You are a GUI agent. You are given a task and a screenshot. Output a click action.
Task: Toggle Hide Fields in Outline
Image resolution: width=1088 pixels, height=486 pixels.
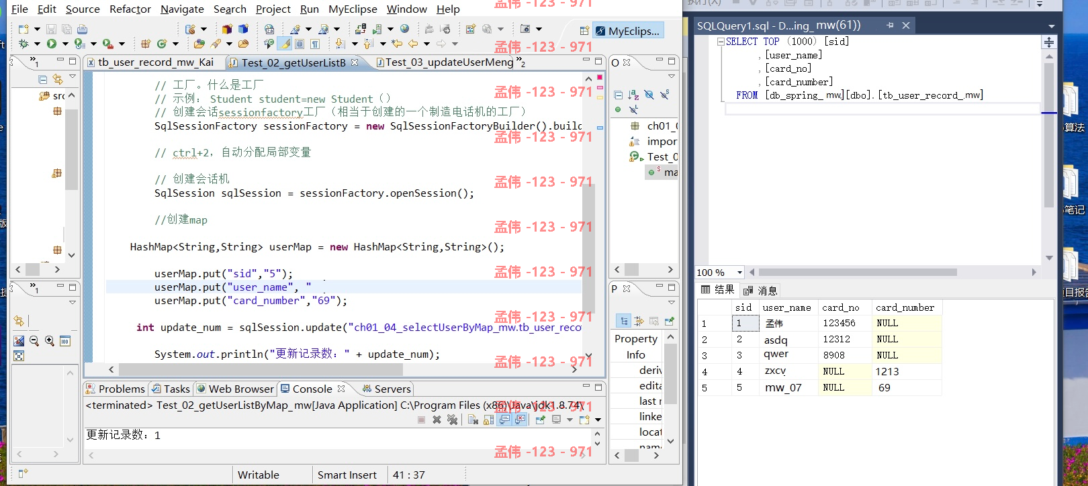click(649, 95)
